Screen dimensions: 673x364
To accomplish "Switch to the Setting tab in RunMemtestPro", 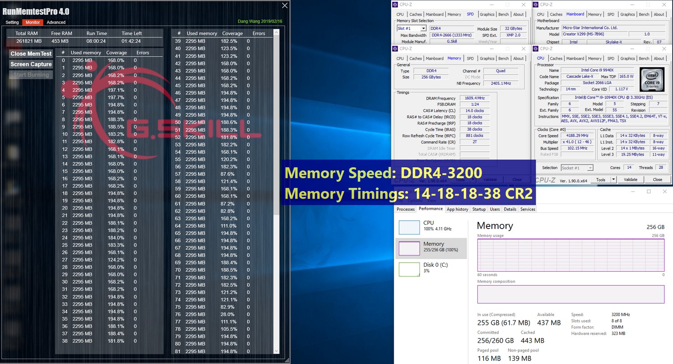I will tap(12, 22).
